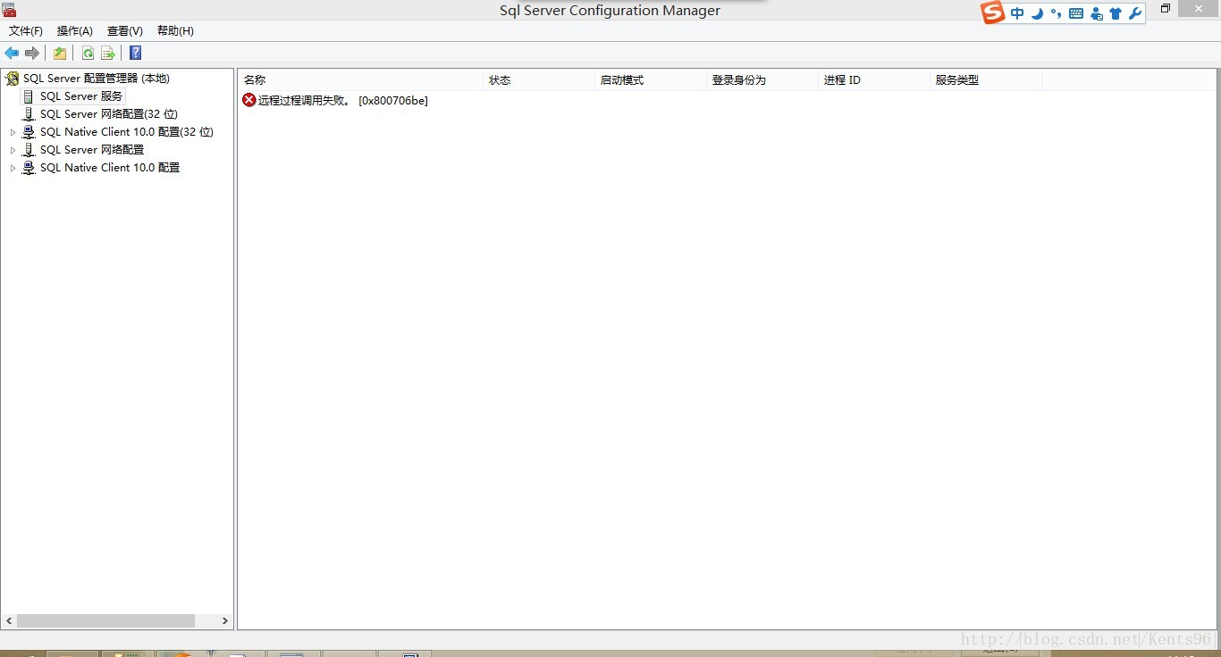Select SQL Native Client 10.0 配置(32 位) node
The height and width of the screenshot is (657, 1221).
(x=127, y=132)
